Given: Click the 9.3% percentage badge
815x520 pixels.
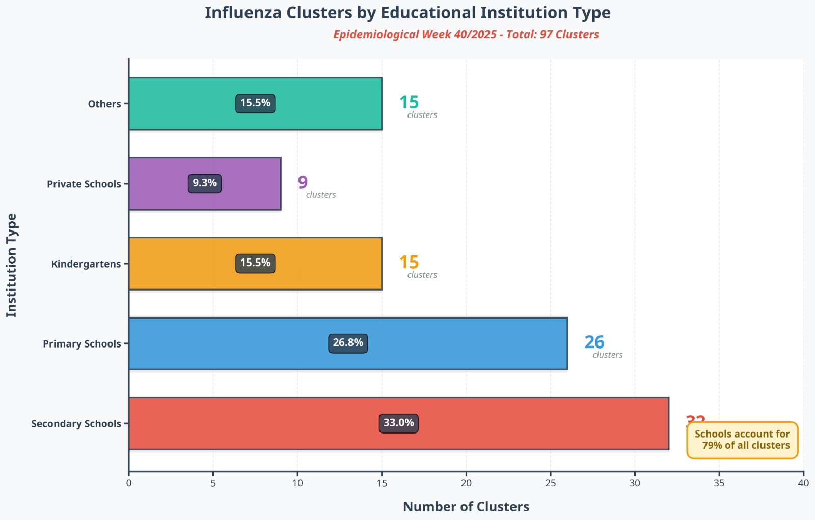Looking at the screenshot, I should click(x=205, y=183).
